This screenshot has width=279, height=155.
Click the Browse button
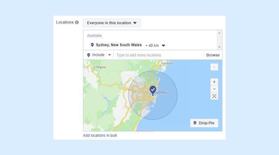tap(213, 55)
